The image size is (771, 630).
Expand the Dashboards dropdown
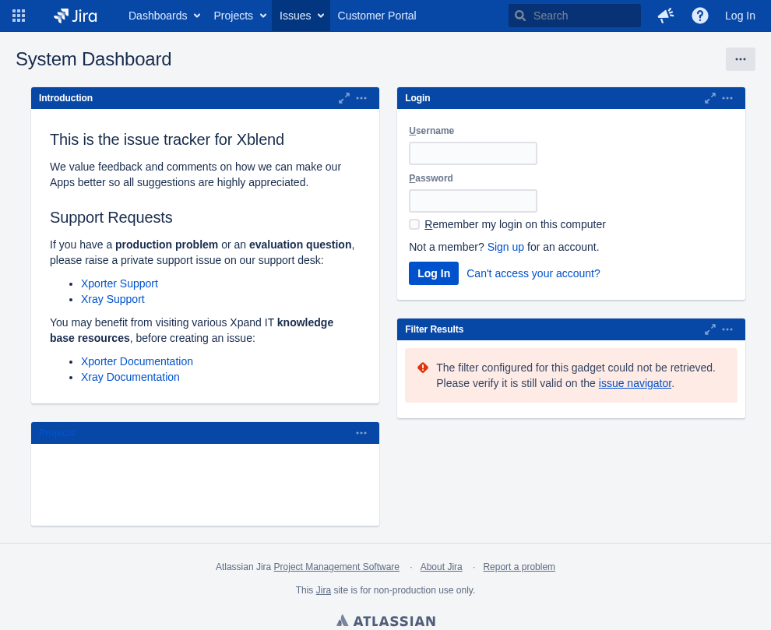164,16
